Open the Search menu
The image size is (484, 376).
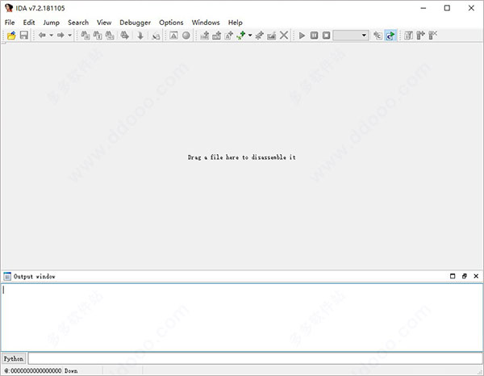click(78, 23)
